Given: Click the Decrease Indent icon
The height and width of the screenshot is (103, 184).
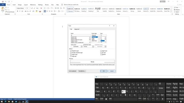Looking at the screenshot, I should [55, 8].
